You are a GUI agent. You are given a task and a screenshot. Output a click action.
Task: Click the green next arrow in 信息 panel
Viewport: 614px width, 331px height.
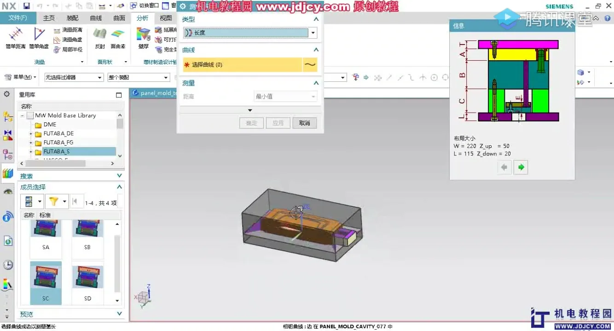click(x=521, y=167)
